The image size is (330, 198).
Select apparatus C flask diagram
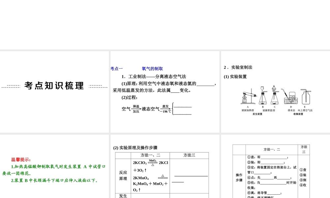click(x=275, y=95)
